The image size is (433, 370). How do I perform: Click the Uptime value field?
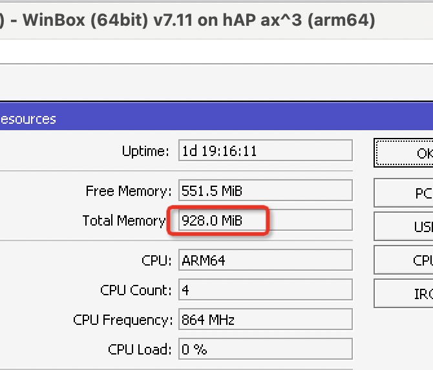pos(265,151)
